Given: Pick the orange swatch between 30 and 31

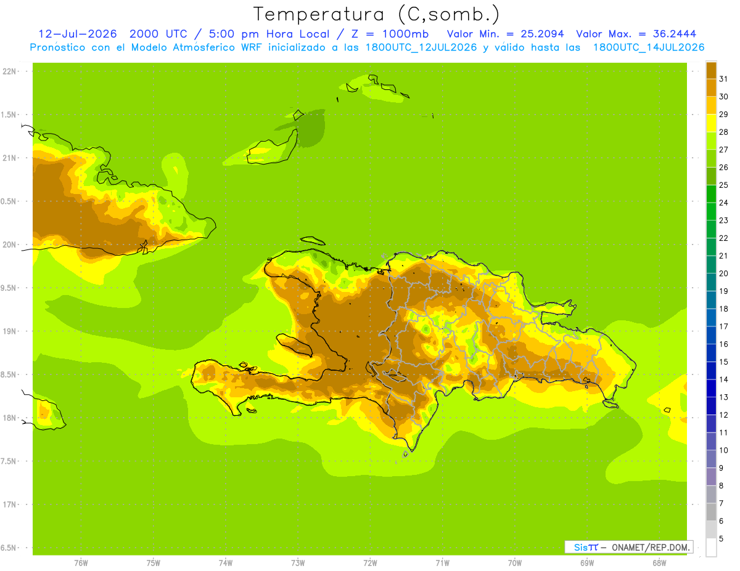Looking at the screenshot, I should click(x=711, y=87).
